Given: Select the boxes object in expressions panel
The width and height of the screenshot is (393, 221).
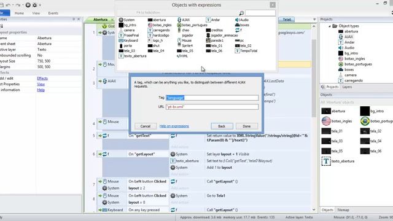Looking at the screenshot, I should click(x=242, y=25).
